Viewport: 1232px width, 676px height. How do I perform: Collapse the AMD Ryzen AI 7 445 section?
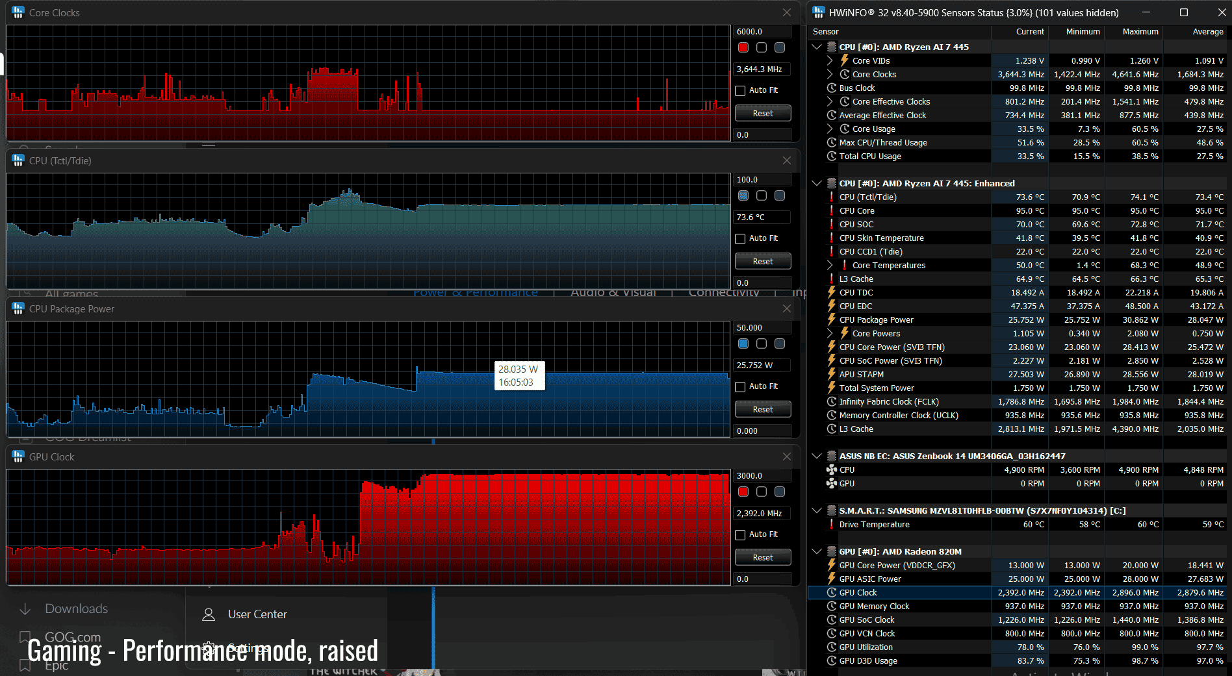[817, 47]
